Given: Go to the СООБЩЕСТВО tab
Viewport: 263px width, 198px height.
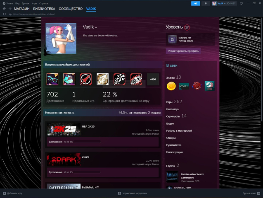Looking at the screenshot, I should click(x=71, y=9).
